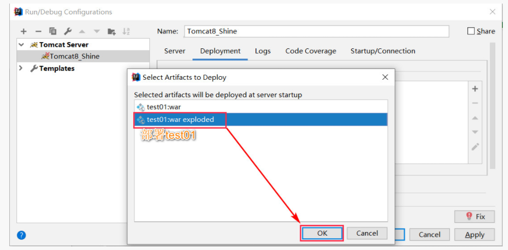This screenshot has height=250, width=508.
Task: Click OK in artifacts dialog
Action: click(322, 233)
